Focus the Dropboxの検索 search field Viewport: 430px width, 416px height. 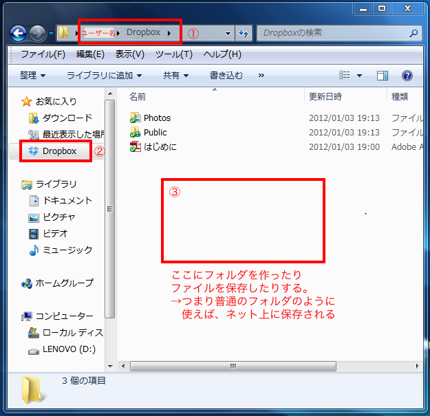339,33
